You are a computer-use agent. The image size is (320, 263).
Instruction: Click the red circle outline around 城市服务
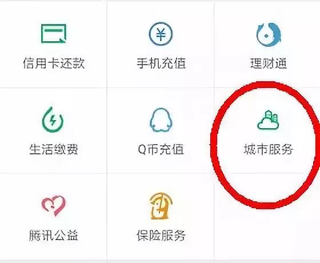tap(214, 143)
